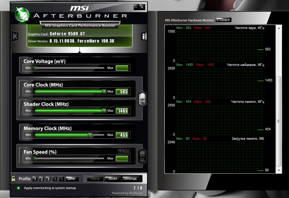289x198 pixels.
Task: Click the Memory Clock value field 455
Action: click(x=122, y=135)
